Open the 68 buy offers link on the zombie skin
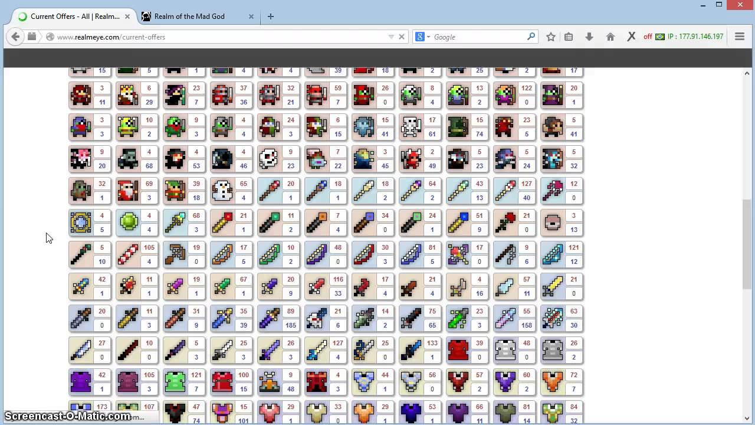755x425 pixels. click(149, 166)
